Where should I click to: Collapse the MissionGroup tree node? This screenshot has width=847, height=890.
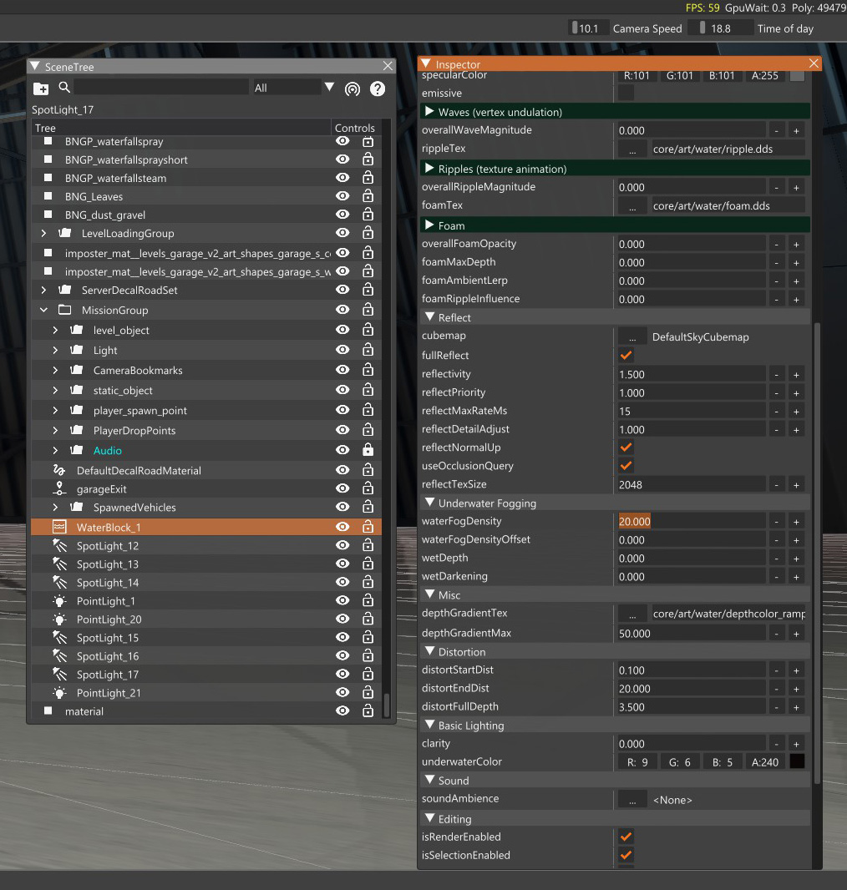43,310
